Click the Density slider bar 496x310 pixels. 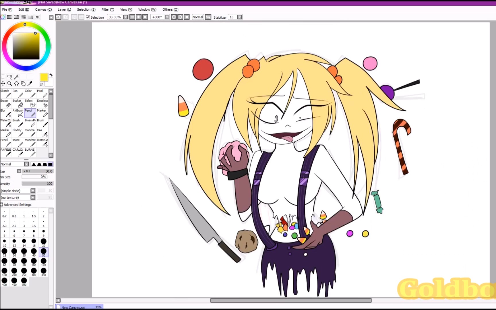pos(38,183)
